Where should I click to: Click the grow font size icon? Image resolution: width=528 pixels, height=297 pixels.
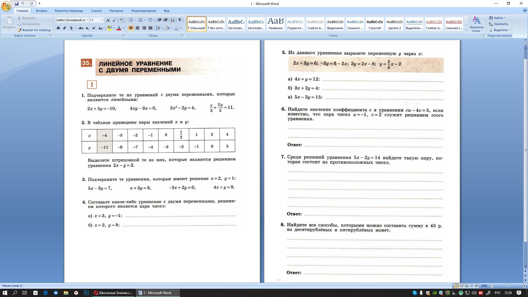coord(108,20)
